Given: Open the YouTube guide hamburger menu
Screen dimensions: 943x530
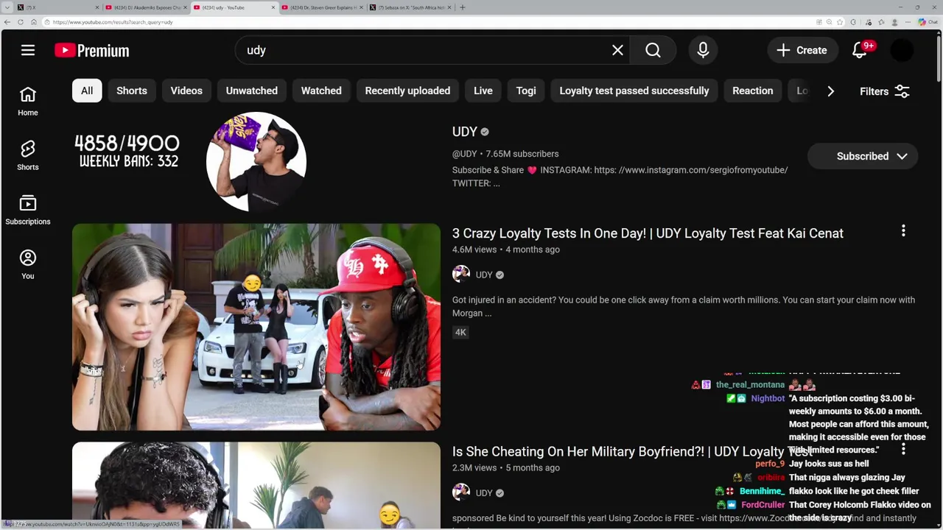Looking at the screenshot, I should tap(28, 50).
